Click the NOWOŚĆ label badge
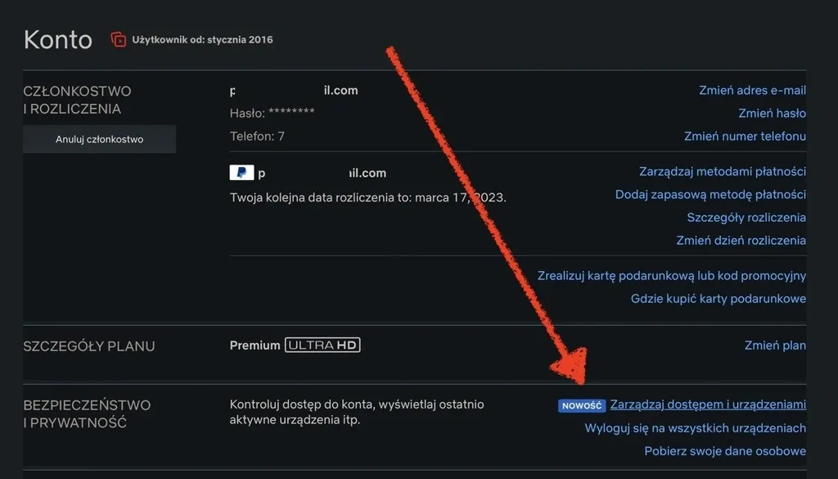Viewport: 838px width, 479px height. [582, 404]
